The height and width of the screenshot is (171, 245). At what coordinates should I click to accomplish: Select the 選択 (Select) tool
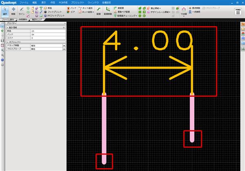coord(5,11)
